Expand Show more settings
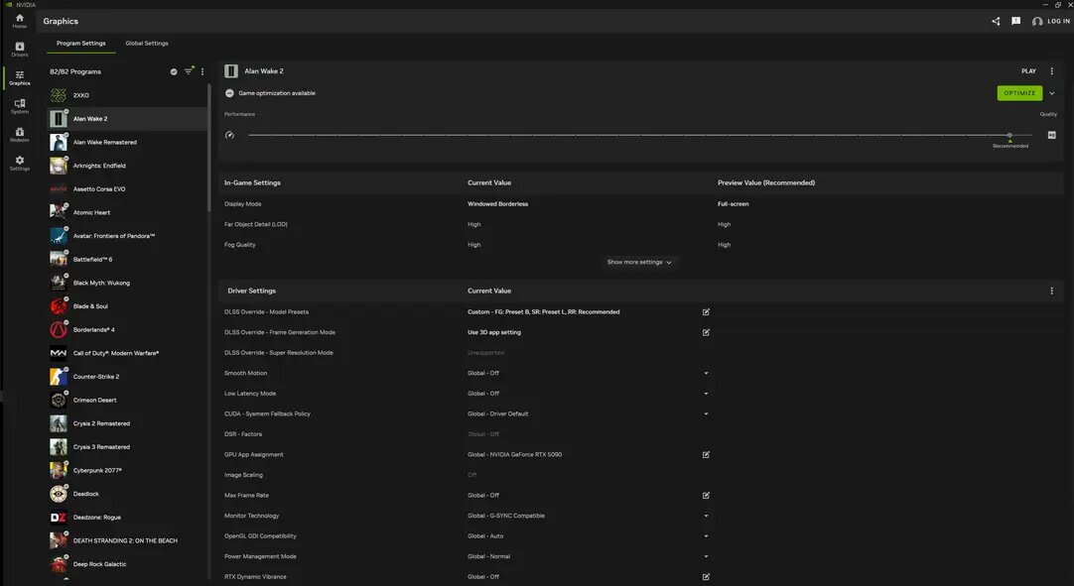Viewport: 1074px width, 586px height. point(639,262)
